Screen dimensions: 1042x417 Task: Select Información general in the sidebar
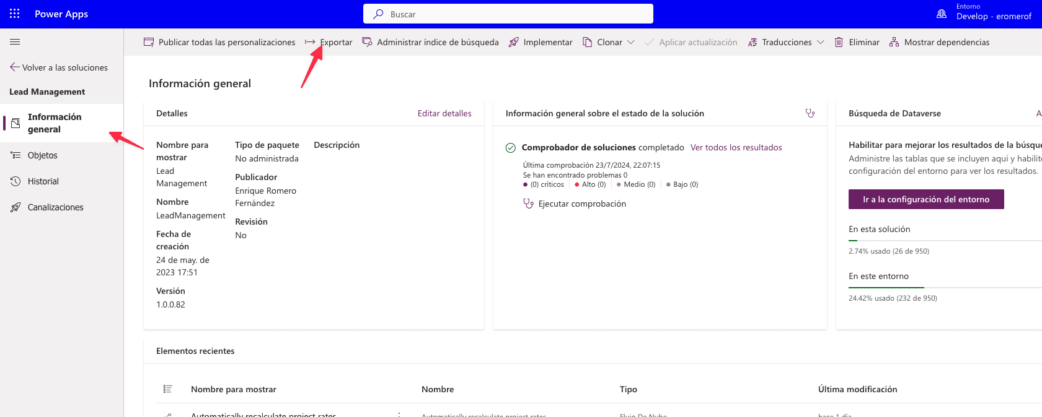[x=62, y=123]
